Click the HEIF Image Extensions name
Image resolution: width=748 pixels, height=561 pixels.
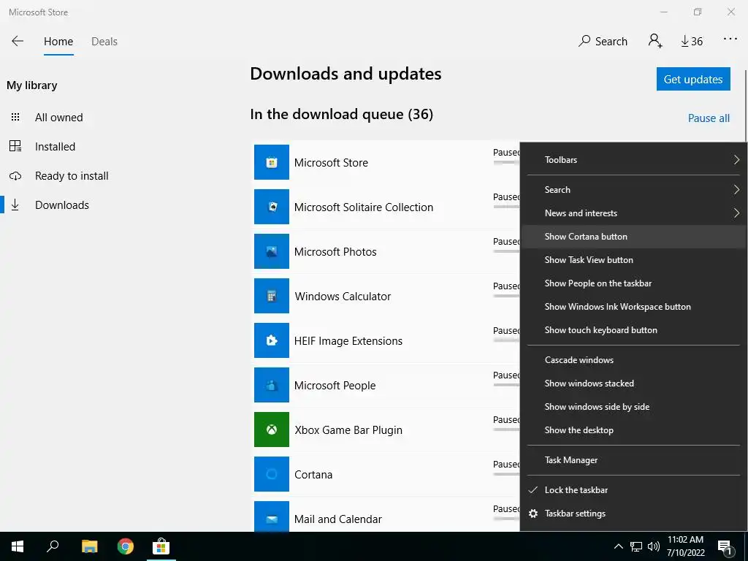coord(348,340)
